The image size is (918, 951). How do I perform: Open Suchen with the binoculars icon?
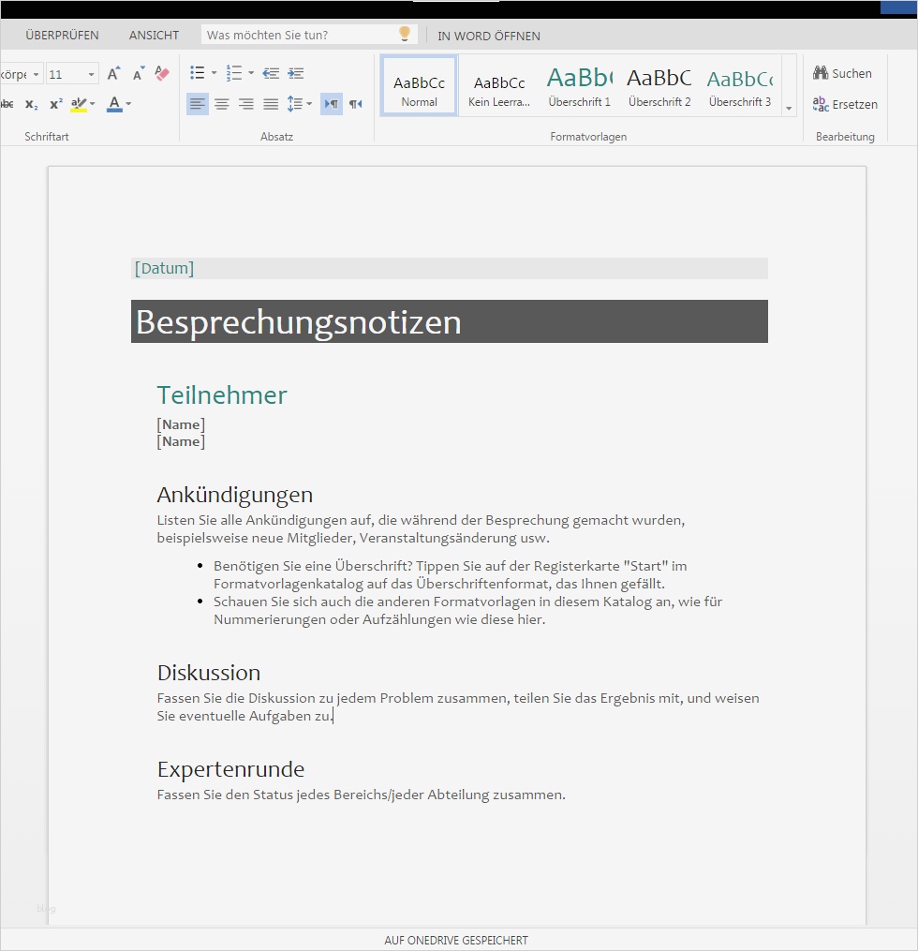[x=821, y=73]
